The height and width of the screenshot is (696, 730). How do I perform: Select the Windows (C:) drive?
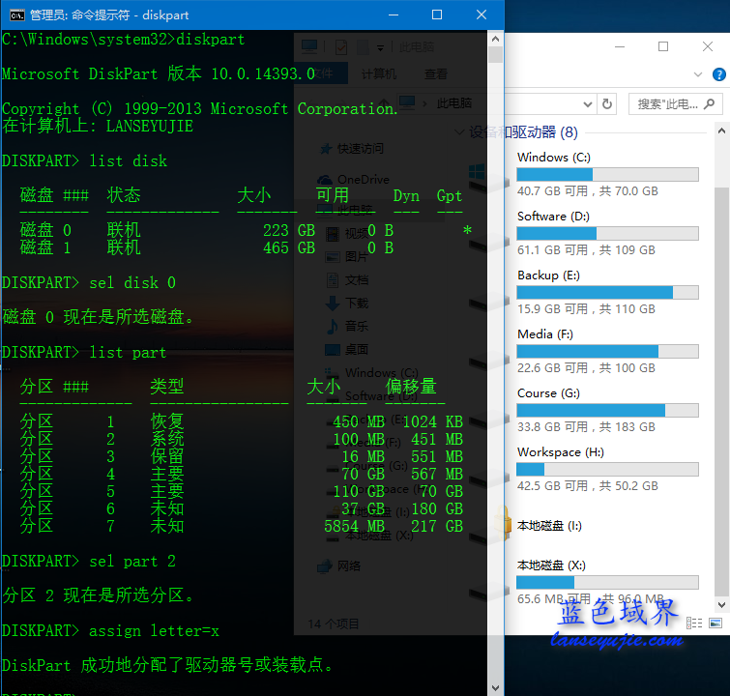(x=607, y=174)
